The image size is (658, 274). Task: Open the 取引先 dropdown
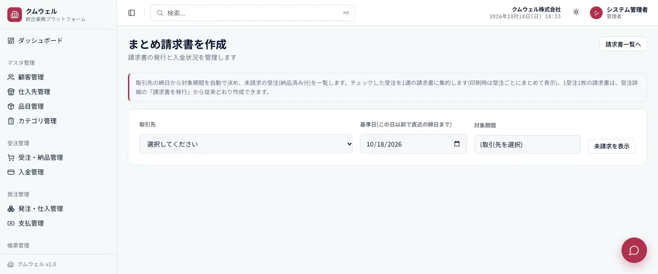[x=246, y=144]
